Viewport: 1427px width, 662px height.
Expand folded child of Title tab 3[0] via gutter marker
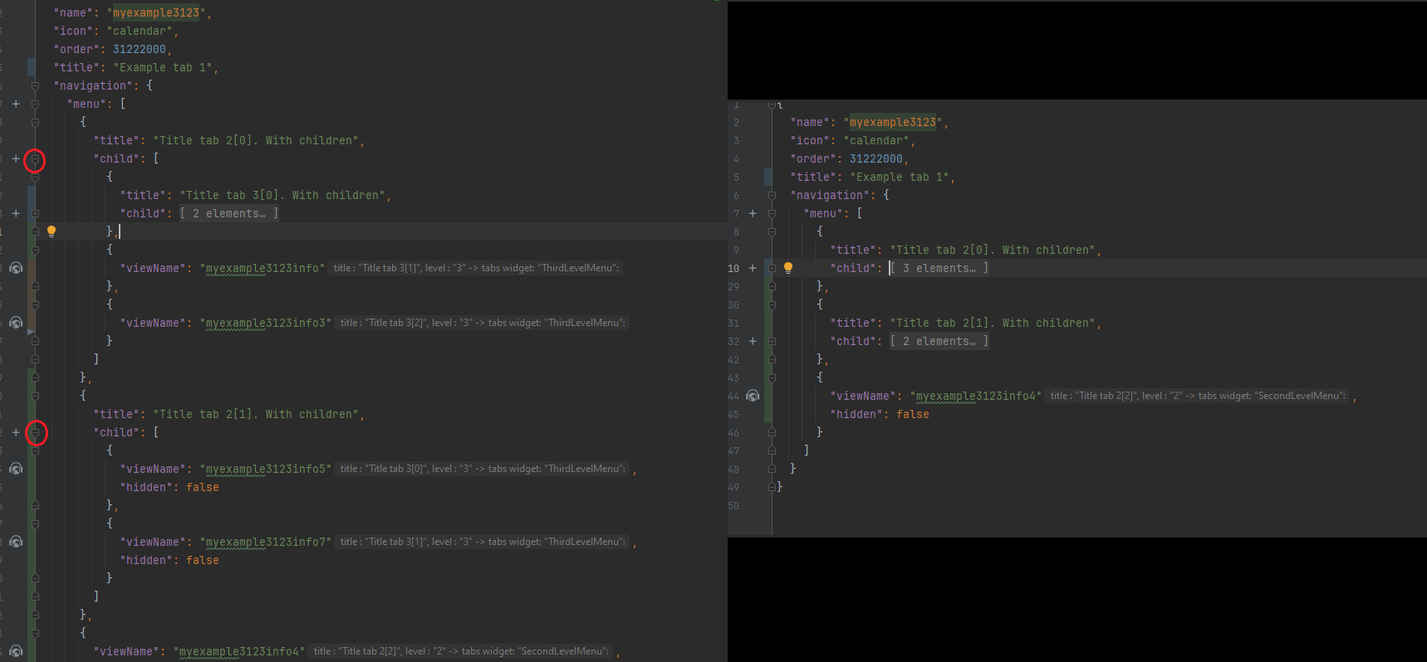point(35,213)
